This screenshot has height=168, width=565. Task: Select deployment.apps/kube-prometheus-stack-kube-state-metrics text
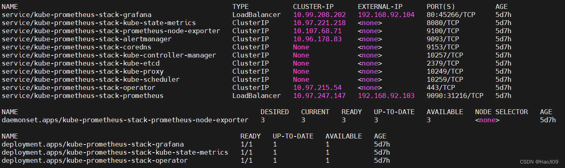[x=115, y=152]
